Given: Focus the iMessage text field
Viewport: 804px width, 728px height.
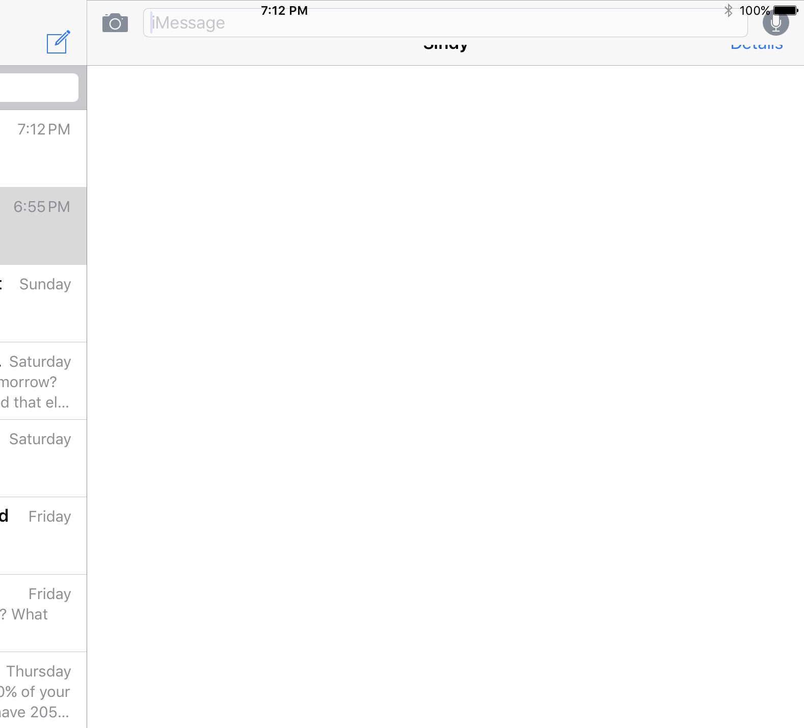Looking at the screenshot, I should [x=445, y=23].
